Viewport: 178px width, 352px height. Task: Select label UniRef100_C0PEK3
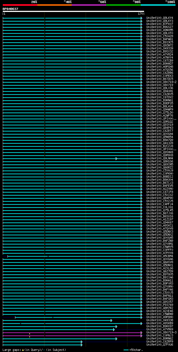(160, 76)
